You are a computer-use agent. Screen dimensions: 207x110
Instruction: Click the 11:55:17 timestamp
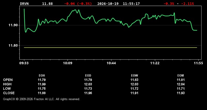[131, 4]
